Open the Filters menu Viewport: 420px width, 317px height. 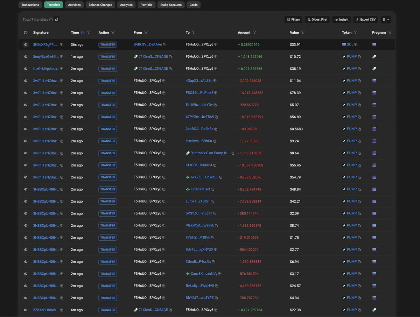coord(293,20)
